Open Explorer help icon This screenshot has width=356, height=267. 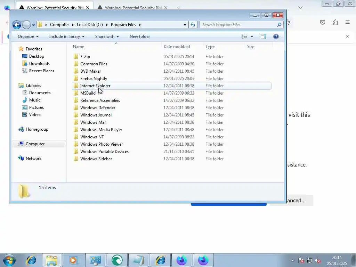(276, 37)
